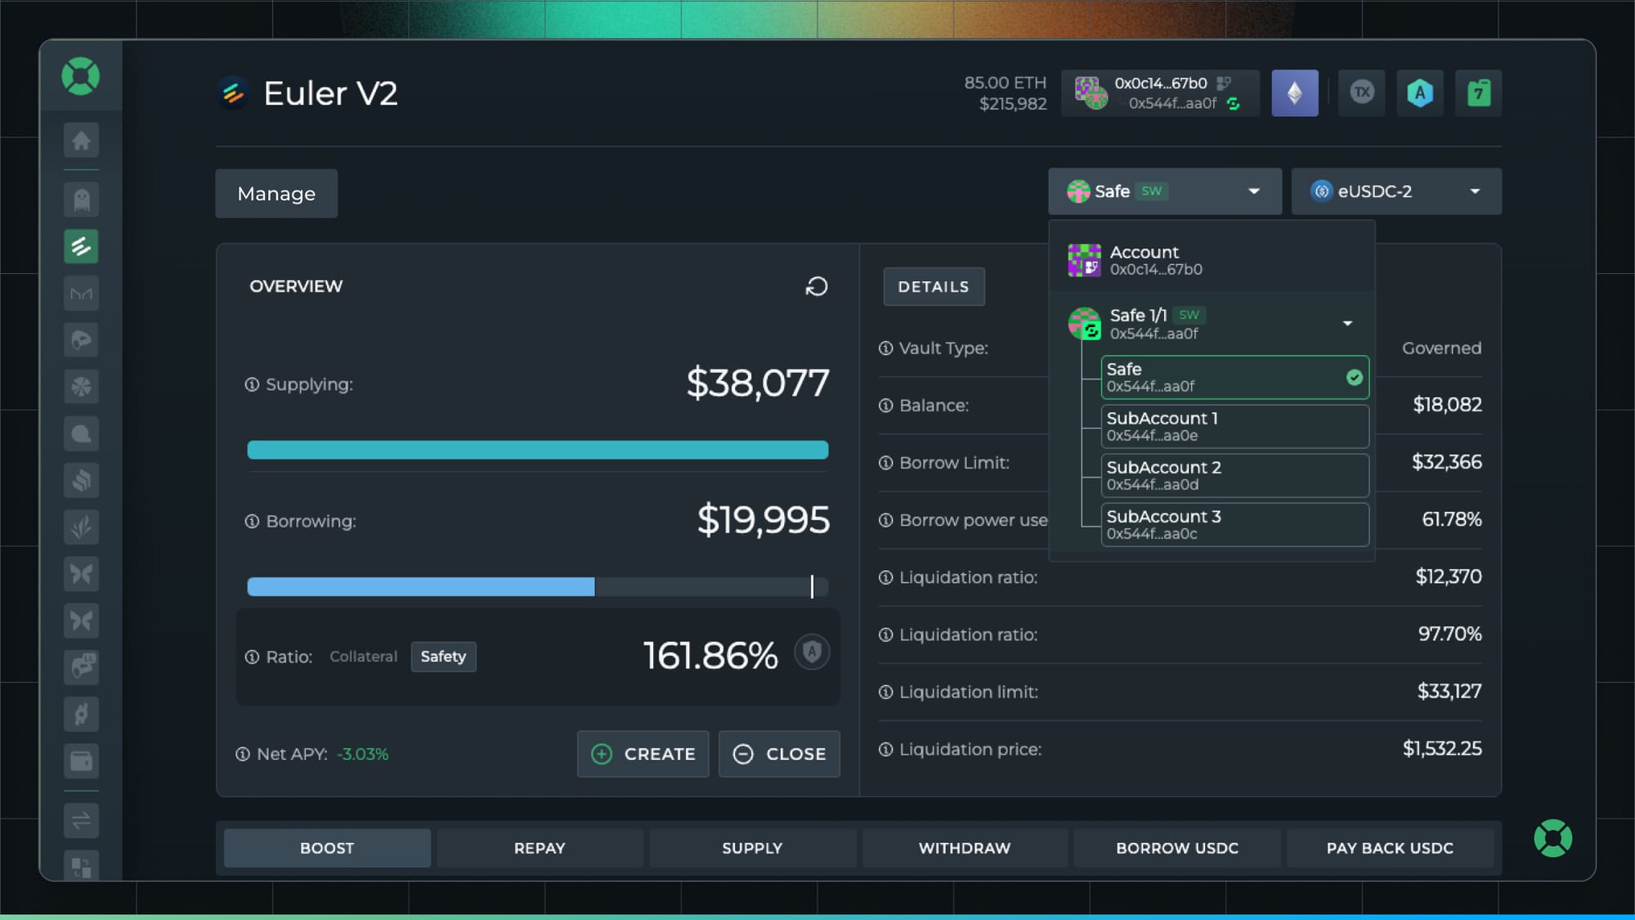Image resolution: width=1635 pixels, height=920 pixels.
Task: Open the leaf-shaped sidebar icon
Action: click(81, 527)
